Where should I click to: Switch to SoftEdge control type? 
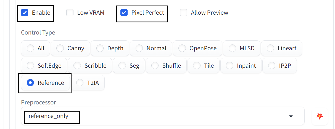click(x=44, y=66)
